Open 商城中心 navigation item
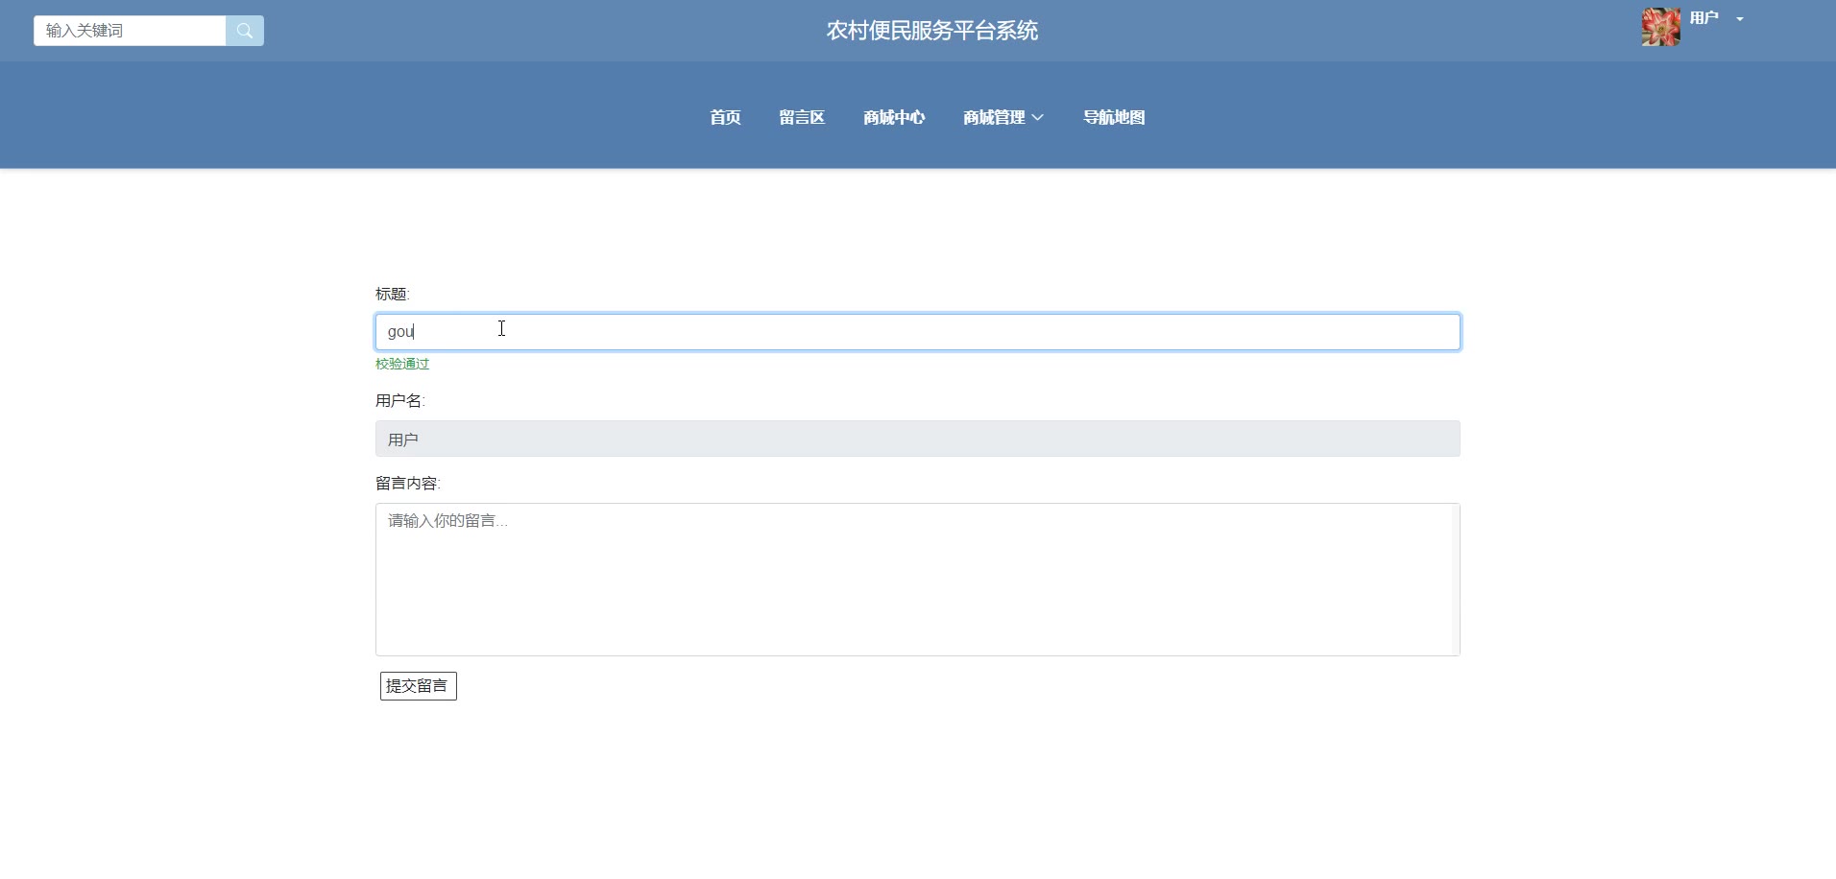Screen dimensions: 1836x879 click(894, 117)
